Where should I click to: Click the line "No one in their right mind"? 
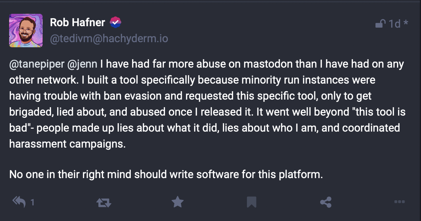[166, 174]
